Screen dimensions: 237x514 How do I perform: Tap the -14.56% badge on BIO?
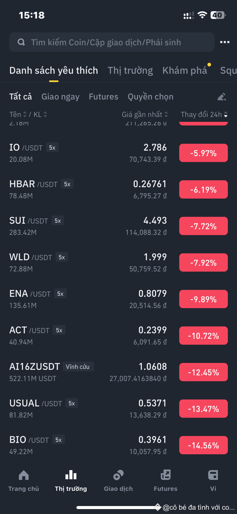(x=204, y=445)
